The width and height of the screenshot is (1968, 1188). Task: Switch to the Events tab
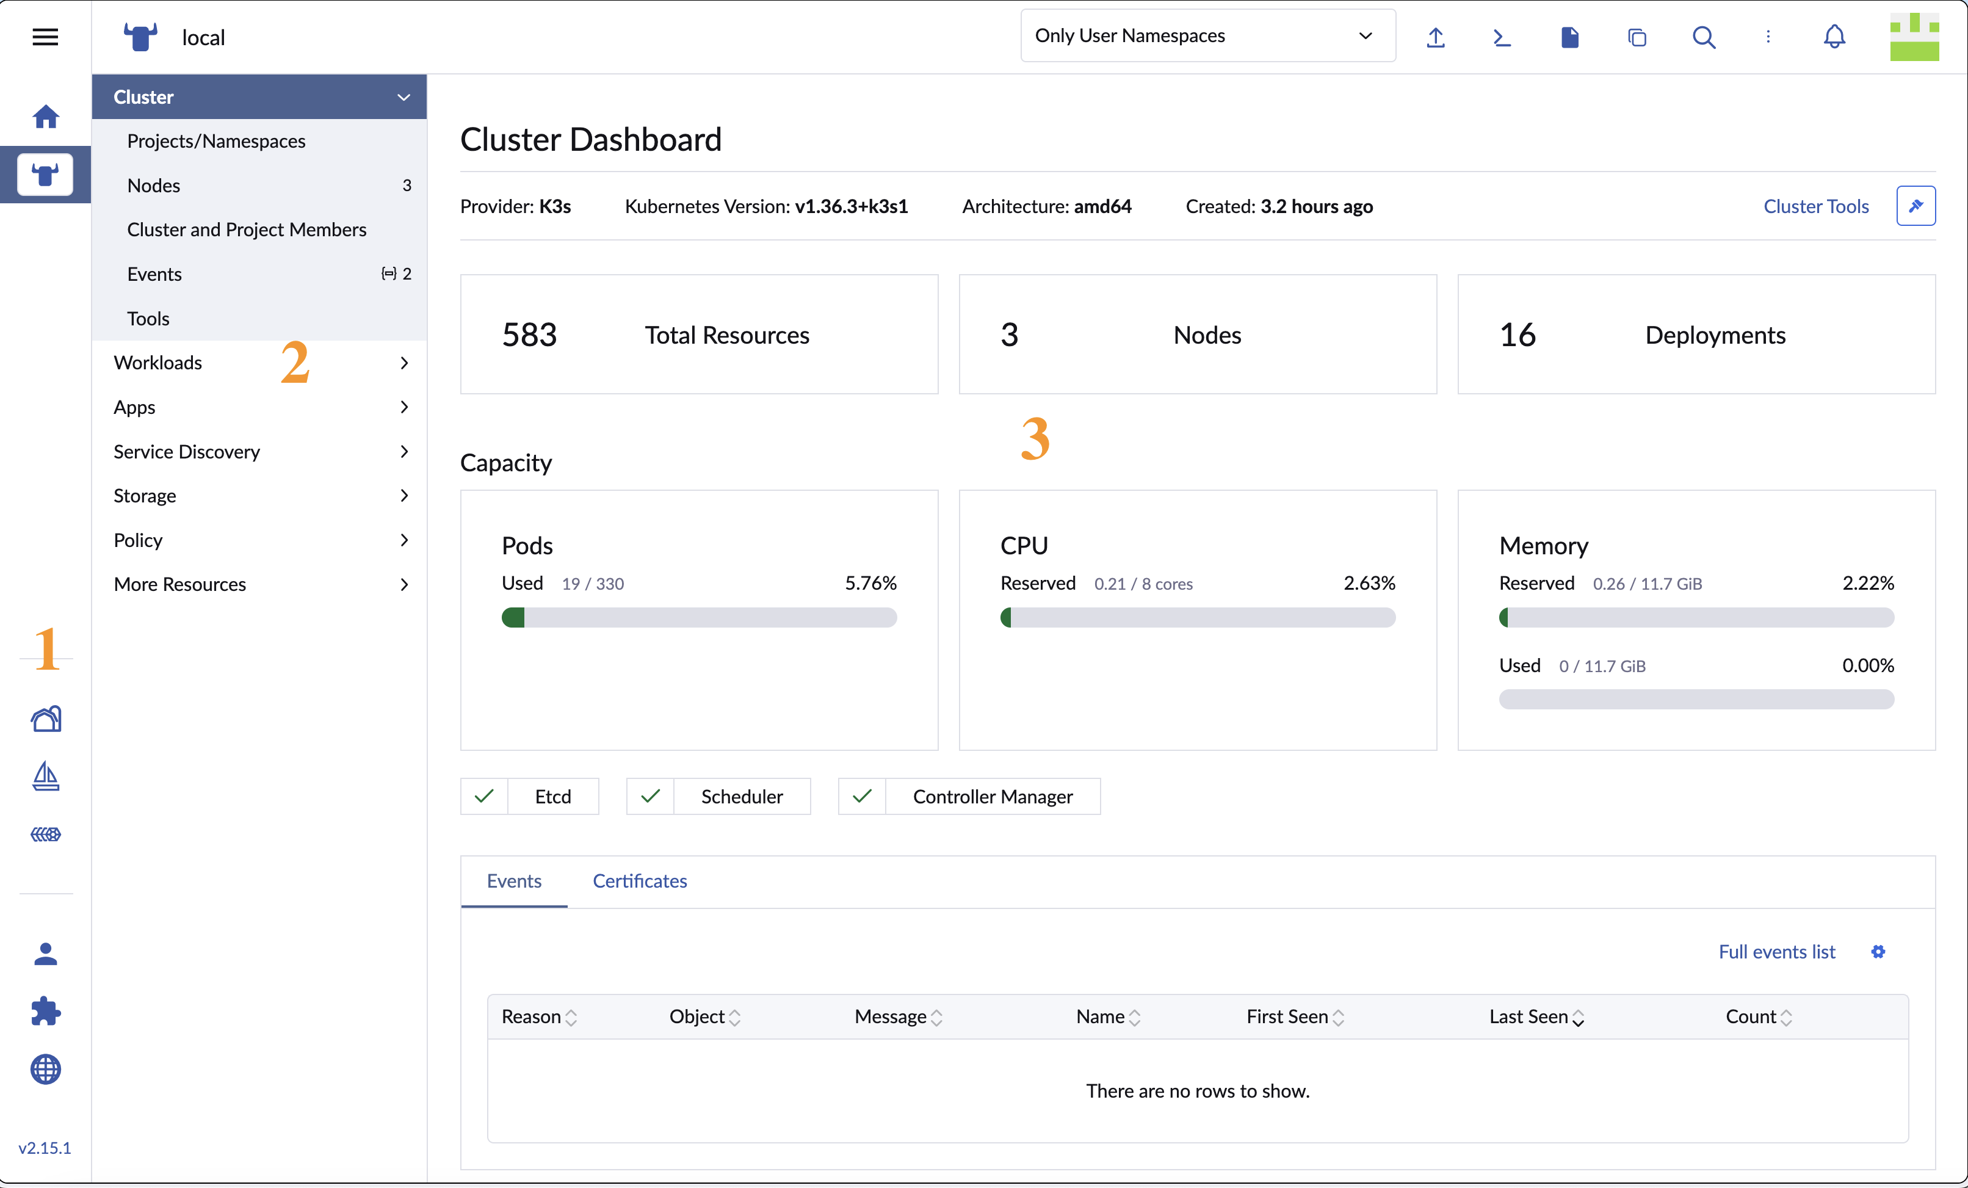click(x=513, y=881)
